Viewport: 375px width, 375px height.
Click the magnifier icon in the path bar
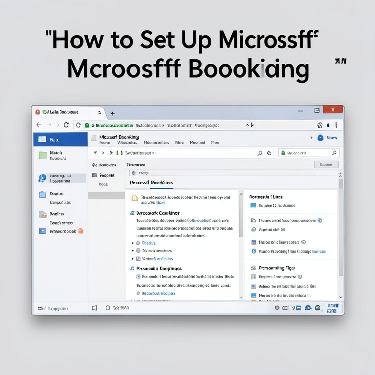pyautogui.click(x=260, y=153)
